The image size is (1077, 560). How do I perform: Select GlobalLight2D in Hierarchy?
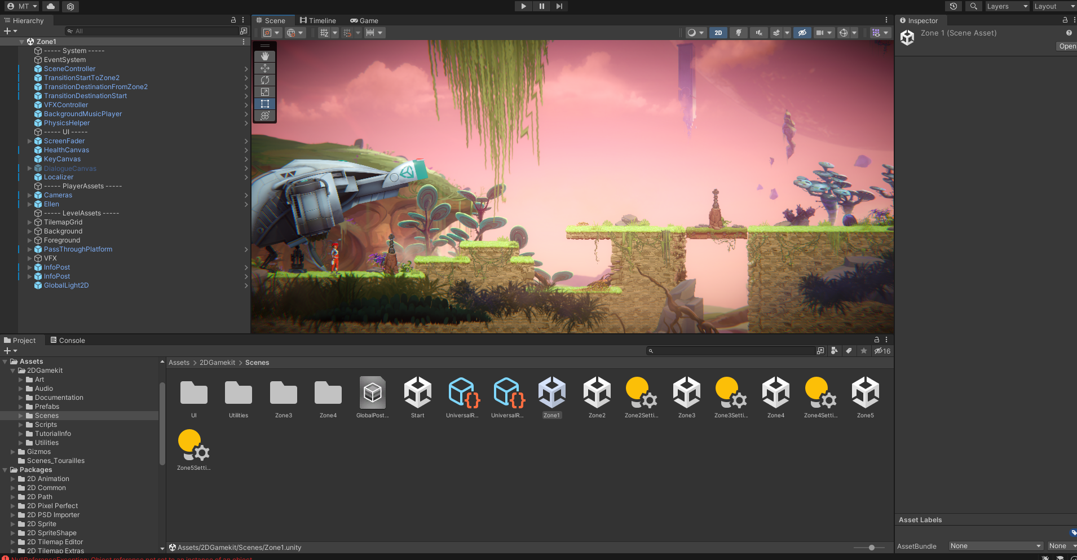pyautogui.click(x=66, y=285)
